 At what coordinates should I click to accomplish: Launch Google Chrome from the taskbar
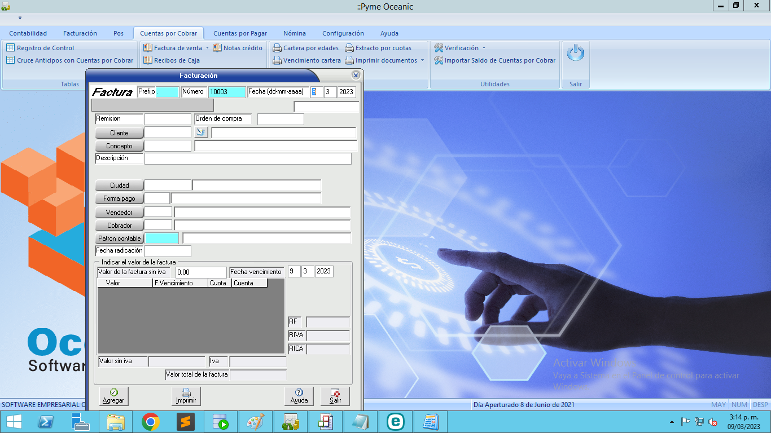tap(150, 422)
